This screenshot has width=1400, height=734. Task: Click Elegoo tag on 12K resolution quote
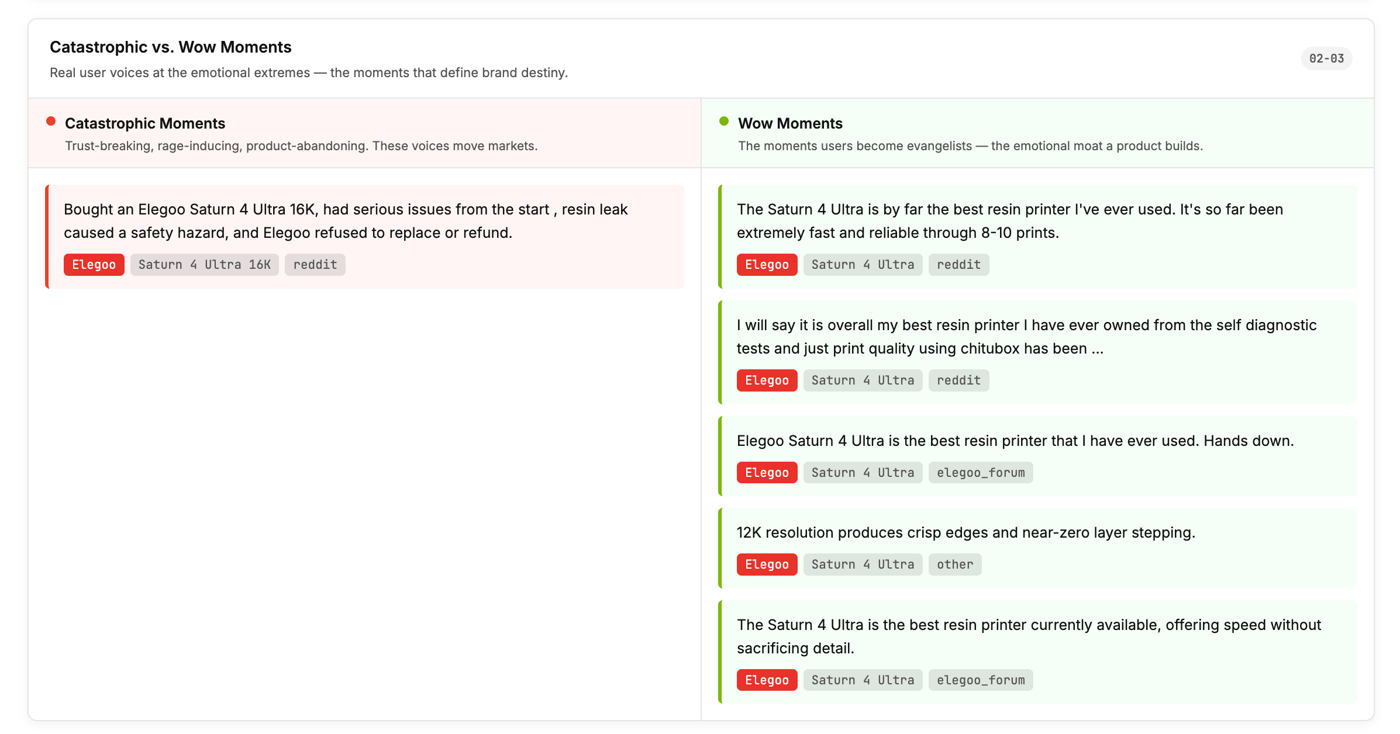coord(767,565)
